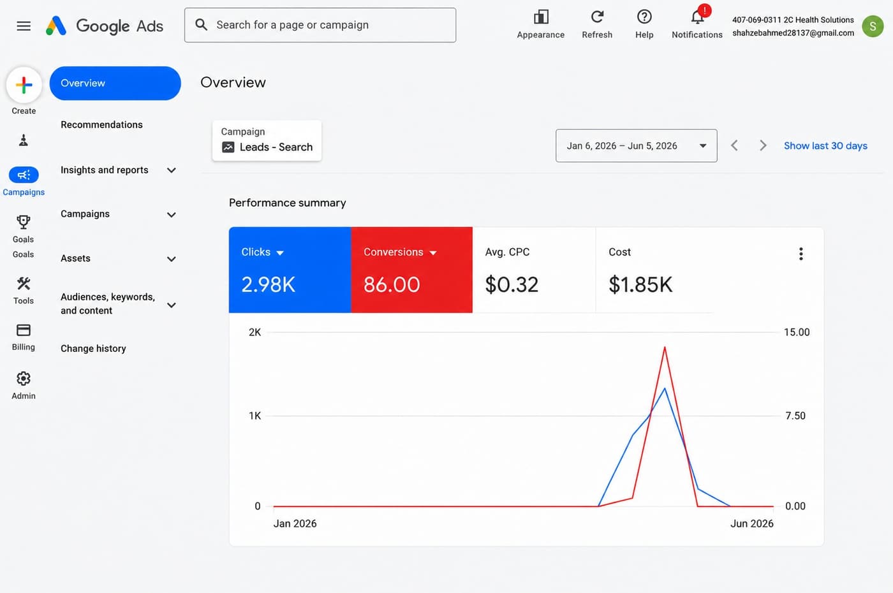
Task: Open the Admin gear icon
Action: tap(24, 379)
